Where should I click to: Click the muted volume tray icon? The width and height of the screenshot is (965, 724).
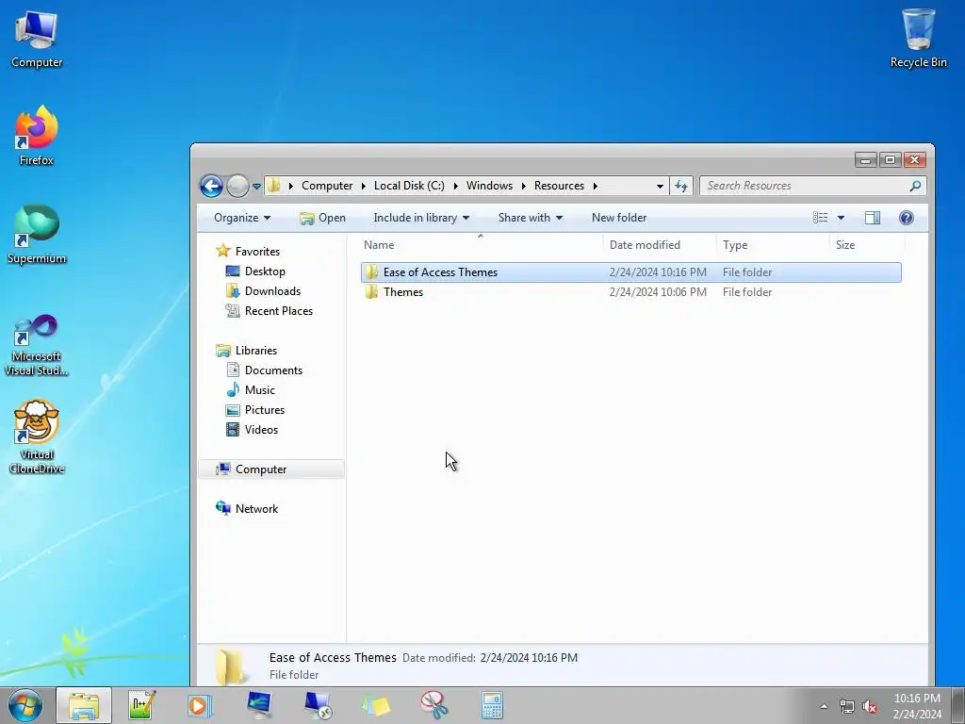870,706
